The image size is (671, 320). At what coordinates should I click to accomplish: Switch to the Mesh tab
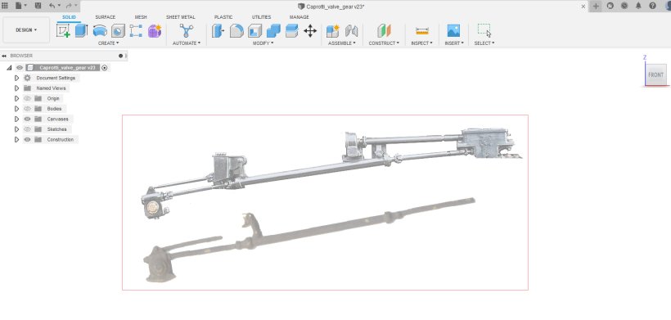point(141,17)
